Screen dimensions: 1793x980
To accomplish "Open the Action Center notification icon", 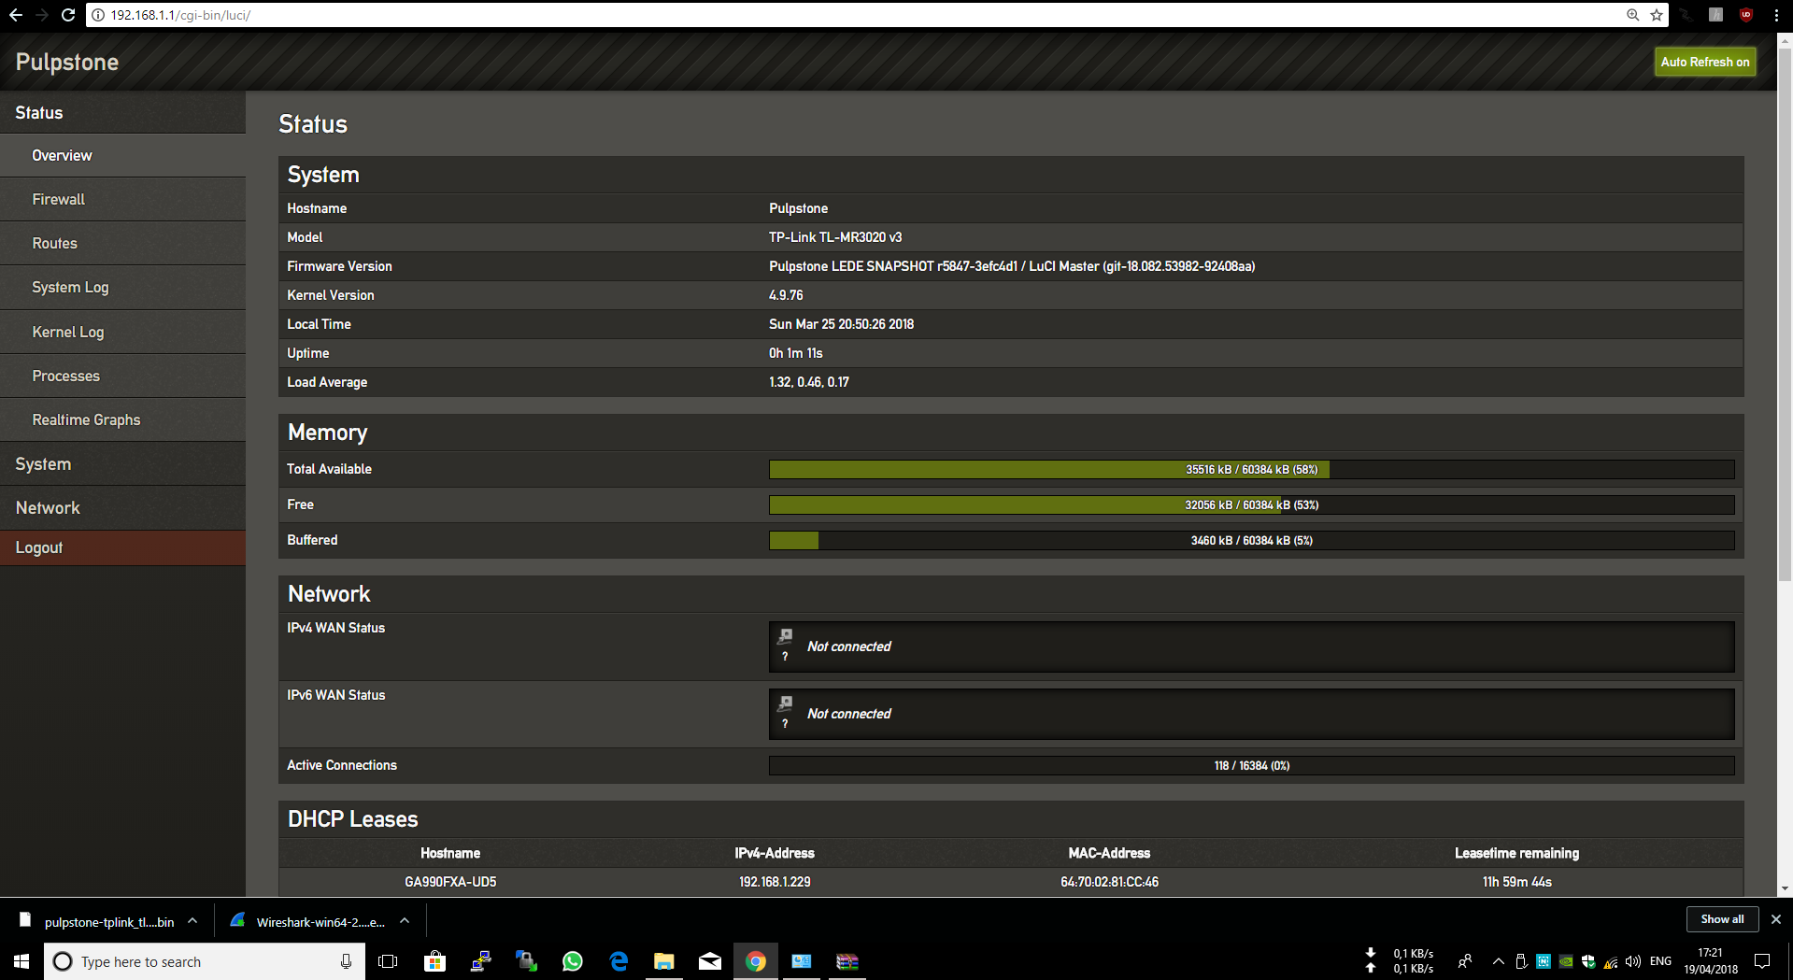I will [1762, 961].
